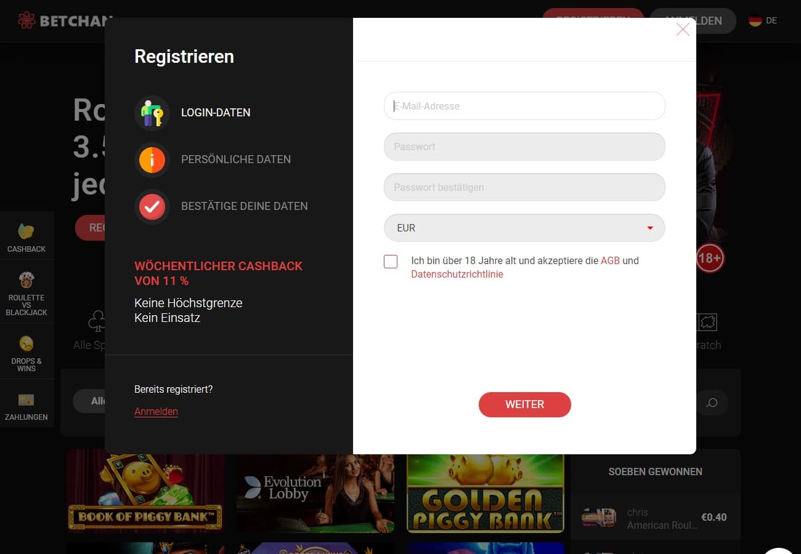
Task: Open the DE language selector
Action: point(763,20)
